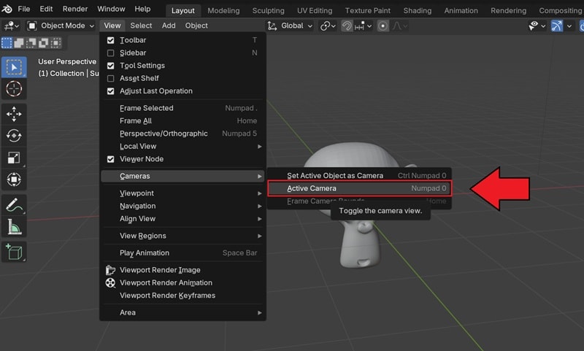Click Viewport Render Animation entry
Image resolution: width=584 pixels, height=351 pixels.
(x=182, y=283)
